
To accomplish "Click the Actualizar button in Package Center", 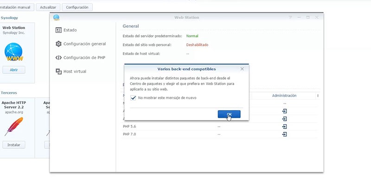I will click(x=48, y=7).
